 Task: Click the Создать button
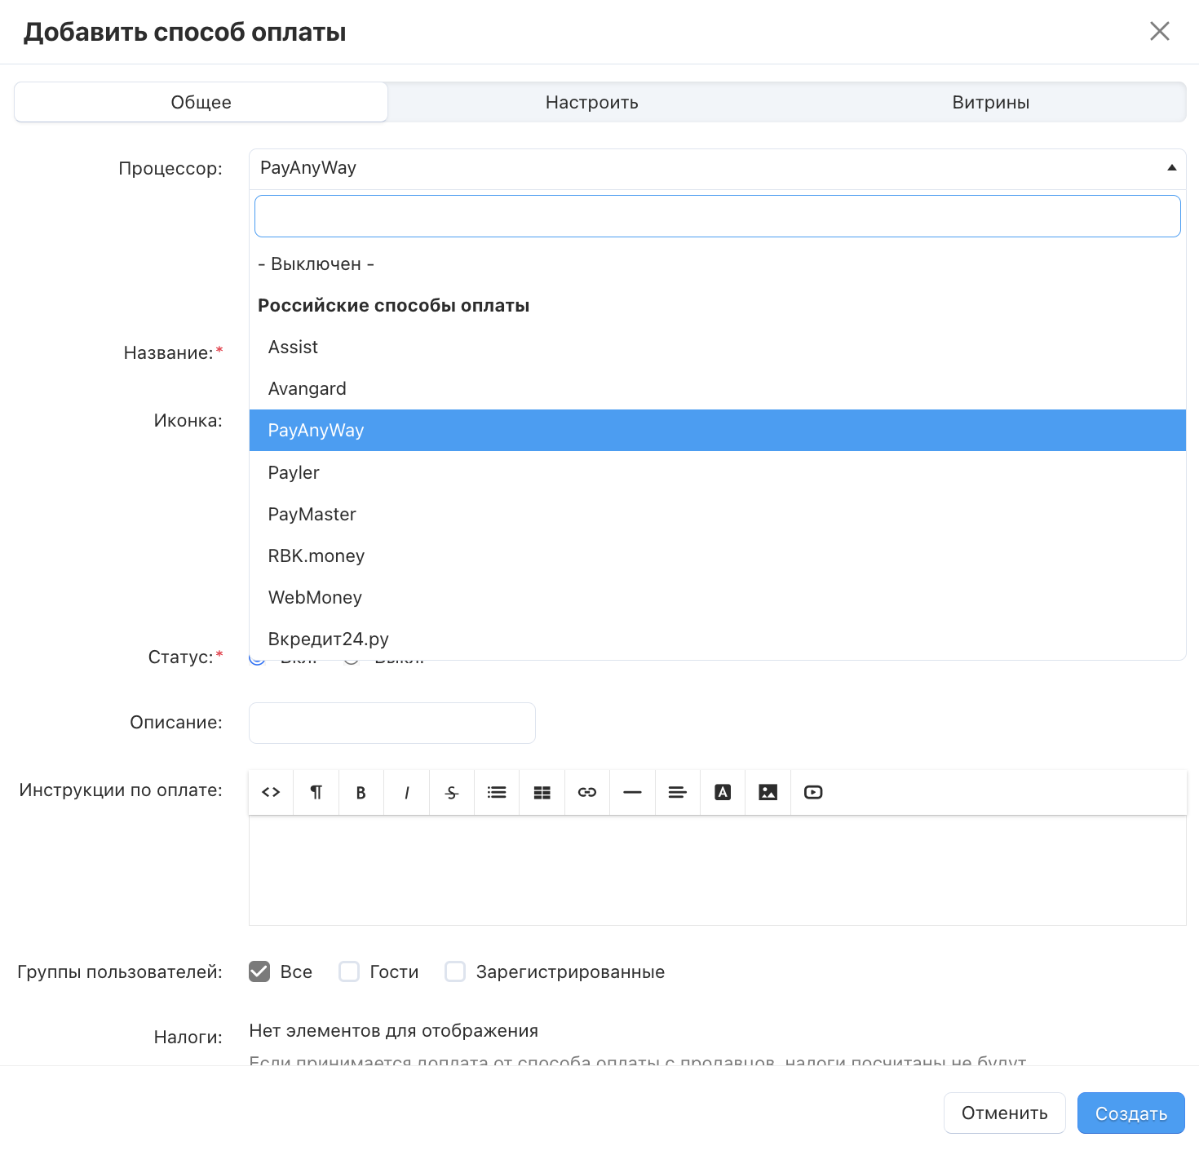click(x=1130, y=1113)
